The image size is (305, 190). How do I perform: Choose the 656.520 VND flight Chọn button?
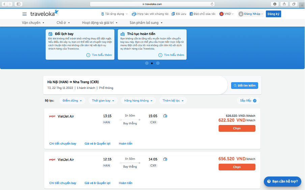coord(237,167)
